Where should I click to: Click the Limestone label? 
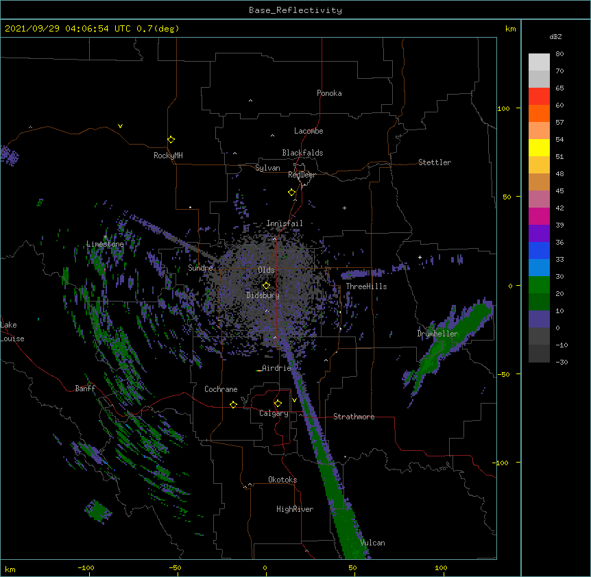[105, 244]
